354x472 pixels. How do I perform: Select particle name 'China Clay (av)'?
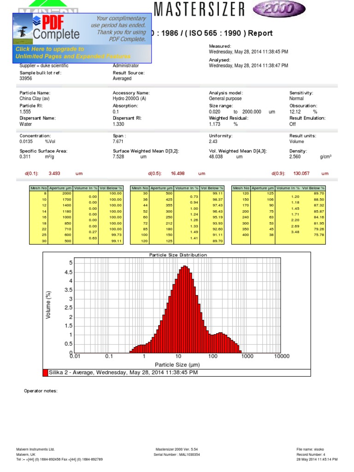click(35, 99)
